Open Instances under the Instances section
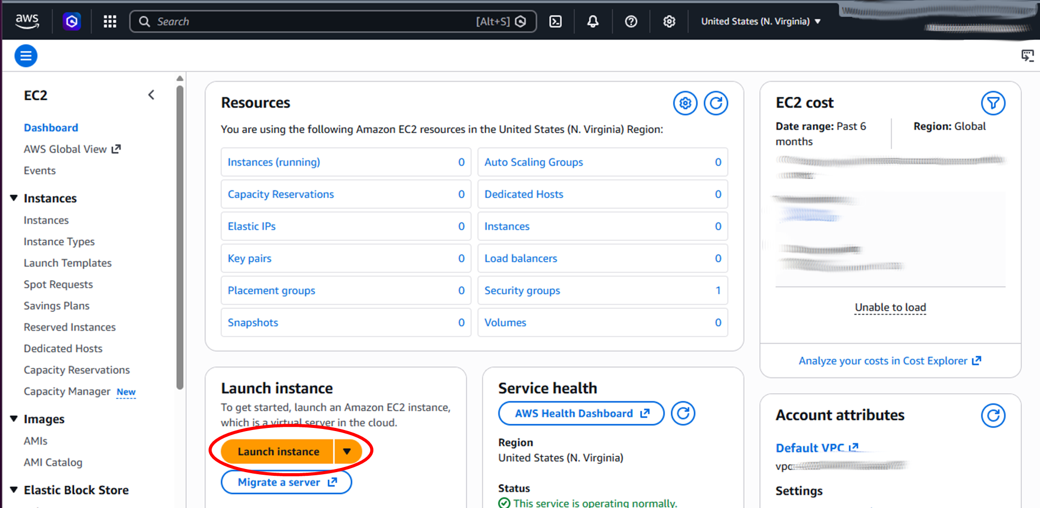 pyautogui.click(x=46, y=220)
